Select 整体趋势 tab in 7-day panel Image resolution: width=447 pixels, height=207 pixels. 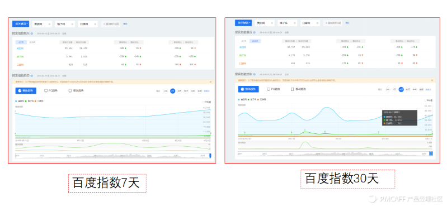(x=26, y=91)
